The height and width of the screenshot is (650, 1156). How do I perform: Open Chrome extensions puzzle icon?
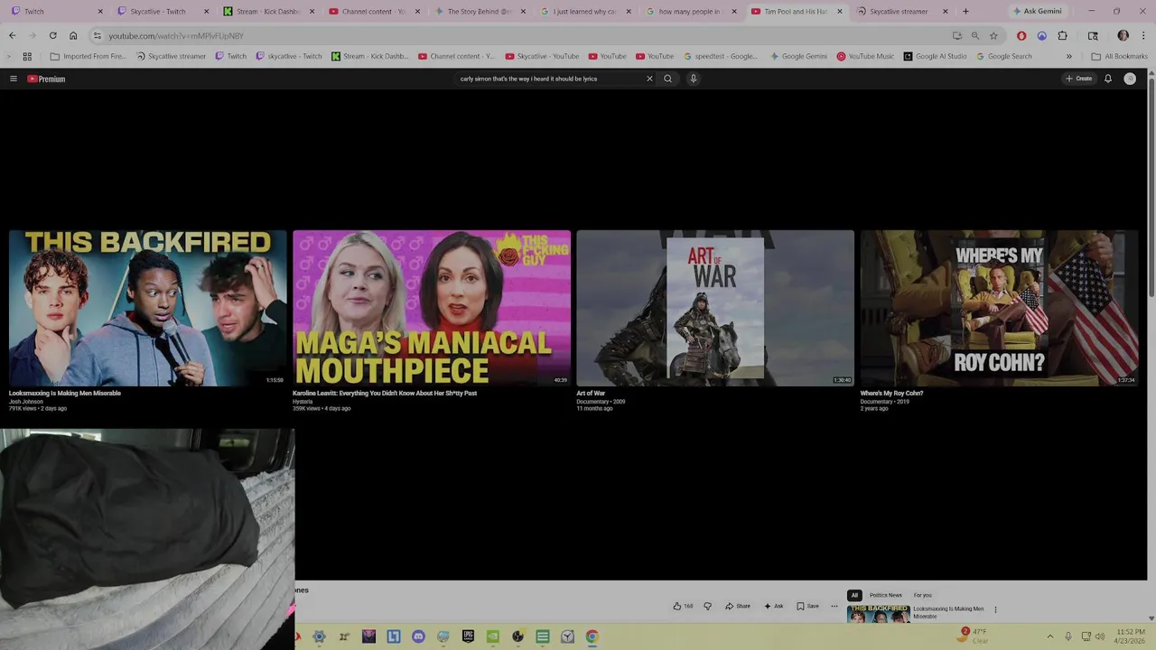coord(1062,36)
